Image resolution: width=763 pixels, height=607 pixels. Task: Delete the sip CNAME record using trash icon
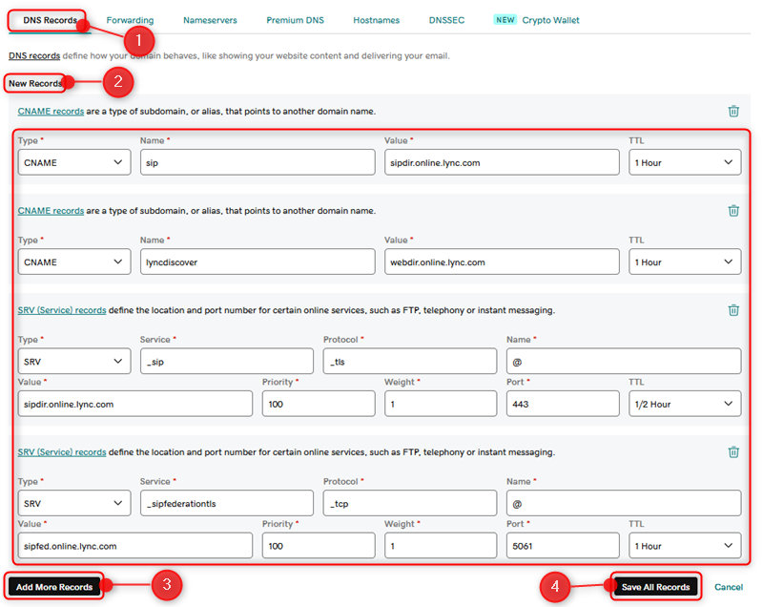(x=733, y=111)
